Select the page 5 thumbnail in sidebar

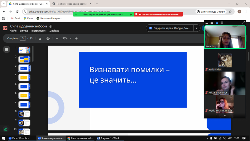click(x=24, y=86)
